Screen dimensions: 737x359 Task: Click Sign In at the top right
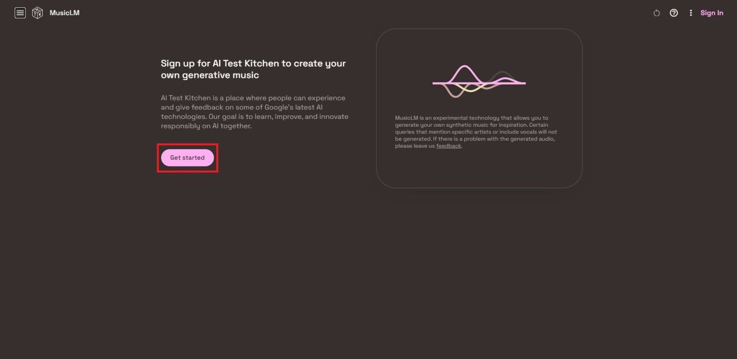[712, 12]
